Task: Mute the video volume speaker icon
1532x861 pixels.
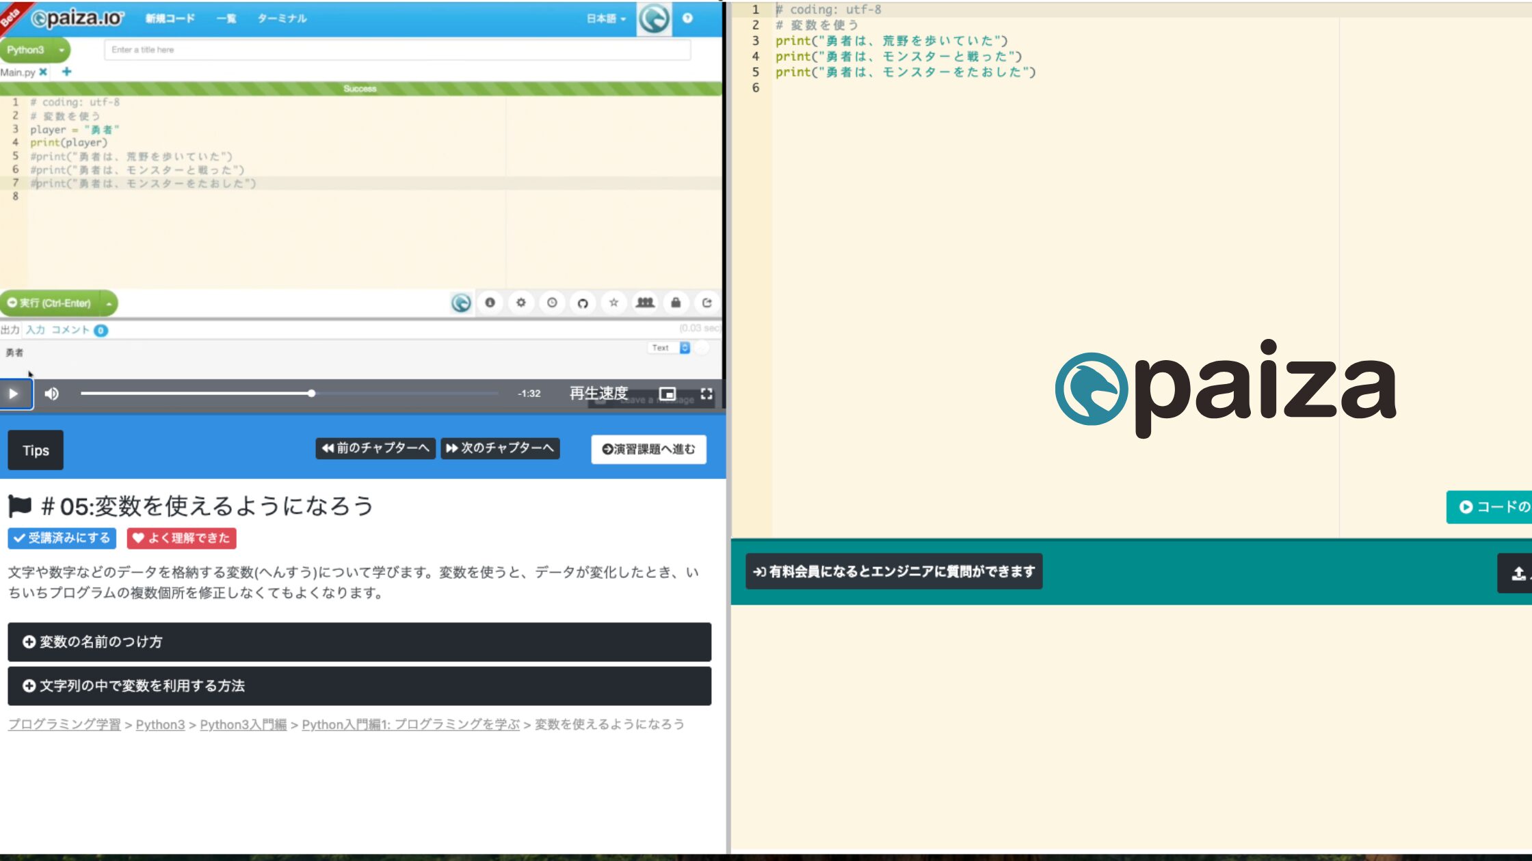Action: [x=52, y=394]
